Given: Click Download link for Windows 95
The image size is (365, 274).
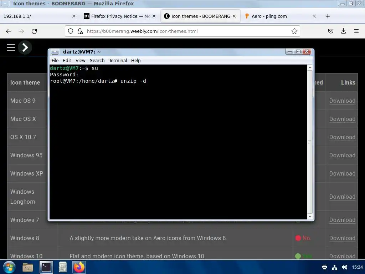Looking at the screenshot, I should click(x=342, y=155).
